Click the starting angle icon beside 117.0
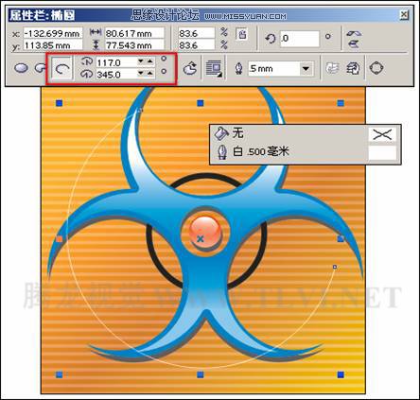 [87, 61]
